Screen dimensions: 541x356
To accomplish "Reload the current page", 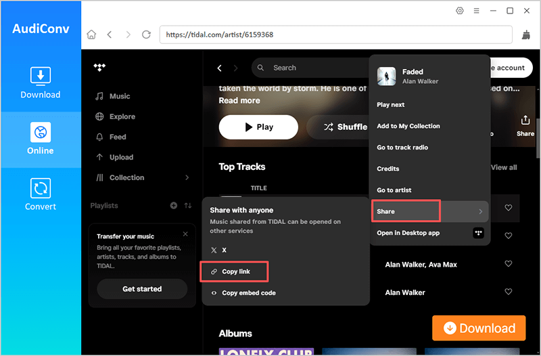I will click(x=146, y=35).
